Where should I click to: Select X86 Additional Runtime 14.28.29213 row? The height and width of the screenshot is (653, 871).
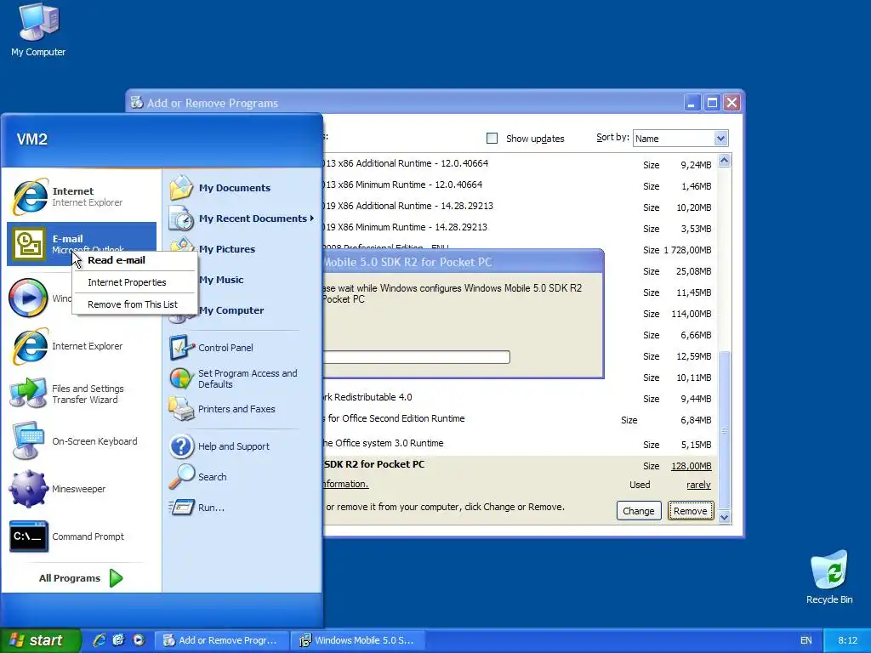pyautogui.click(x=520, y=206)
